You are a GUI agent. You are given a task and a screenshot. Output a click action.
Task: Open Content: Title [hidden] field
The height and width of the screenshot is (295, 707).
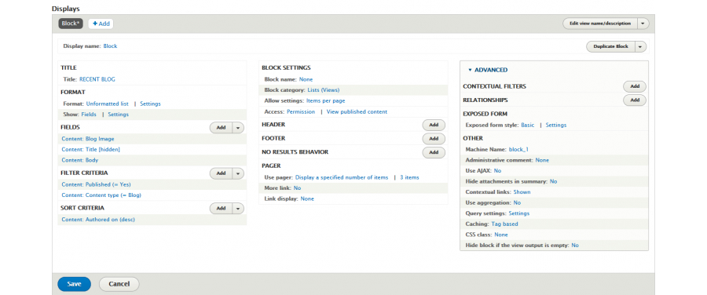[x=90, y=149]
